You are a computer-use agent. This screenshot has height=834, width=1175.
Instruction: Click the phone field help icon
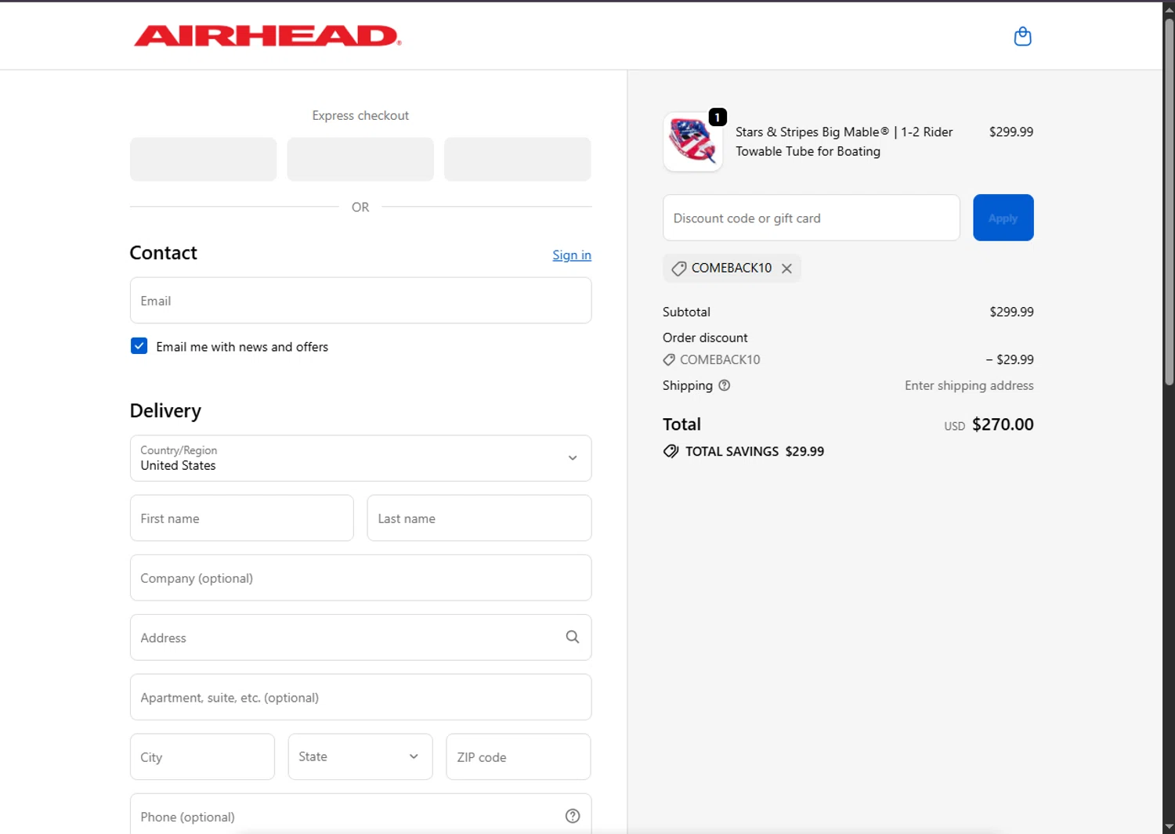(x=573, y=816)
